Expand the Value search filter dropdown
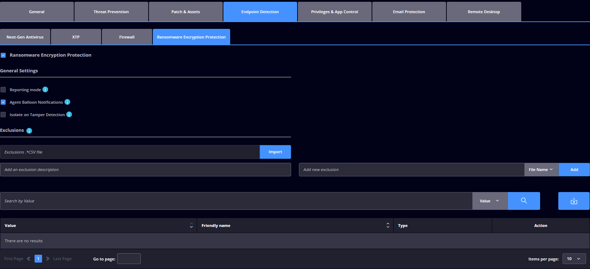 pyautogui.click(x=490, y=201)
